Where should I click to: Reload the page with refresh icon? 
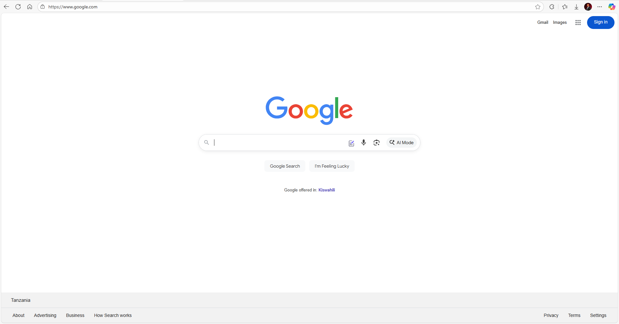coord(18,7)
